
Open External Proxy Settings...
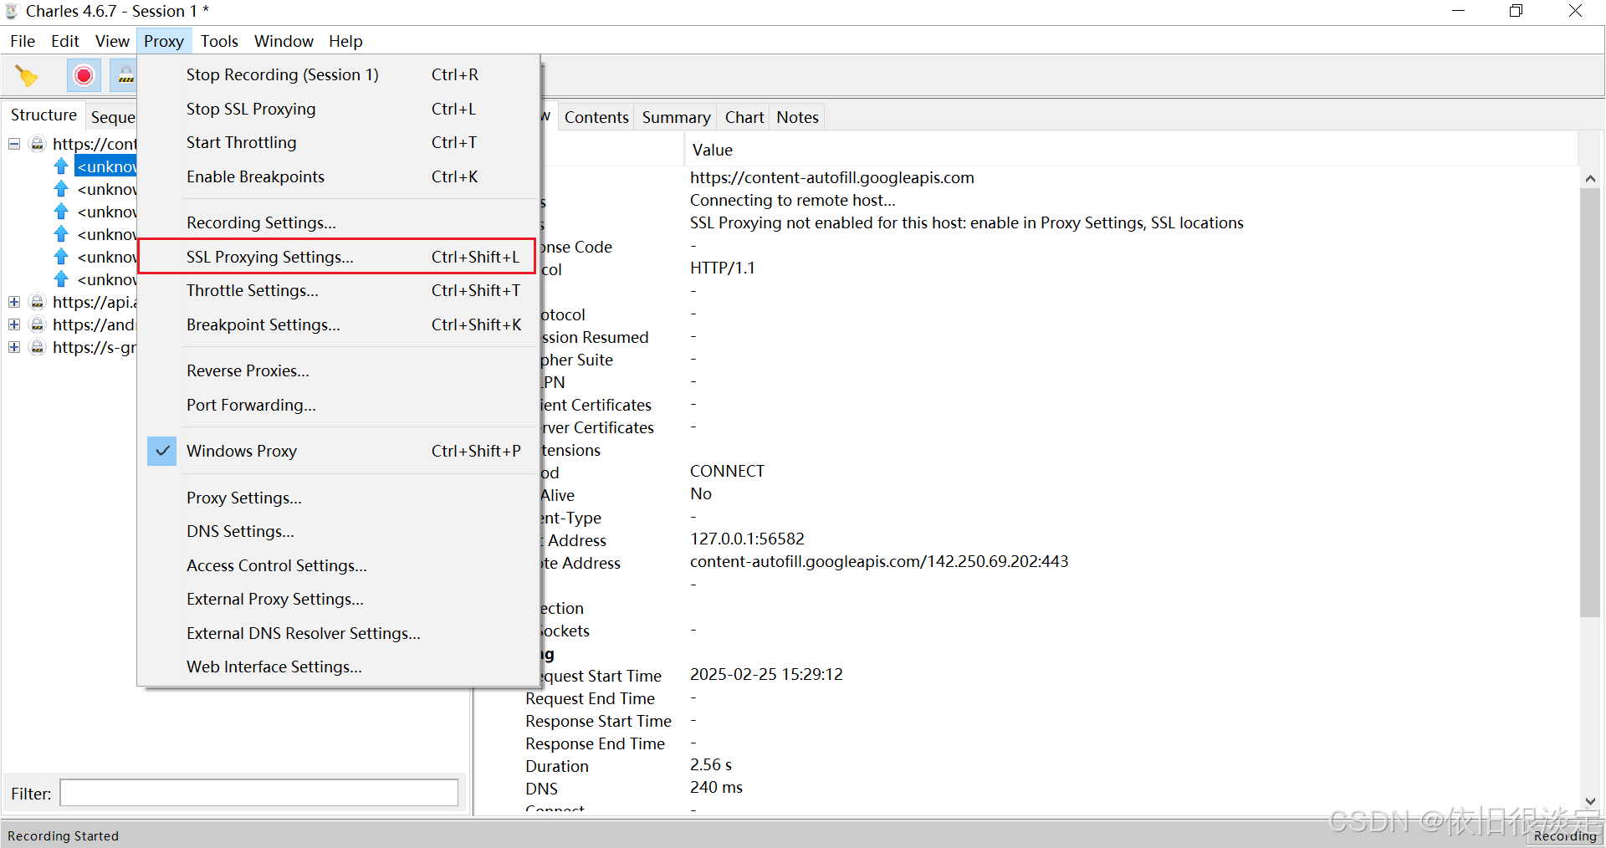point(339,600)
